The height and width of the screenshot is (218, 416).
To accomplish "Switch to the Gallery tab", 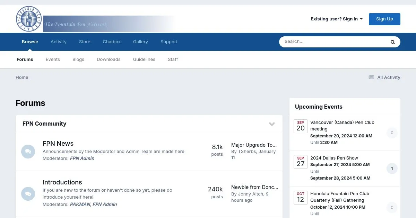I will tap(140, 42).
